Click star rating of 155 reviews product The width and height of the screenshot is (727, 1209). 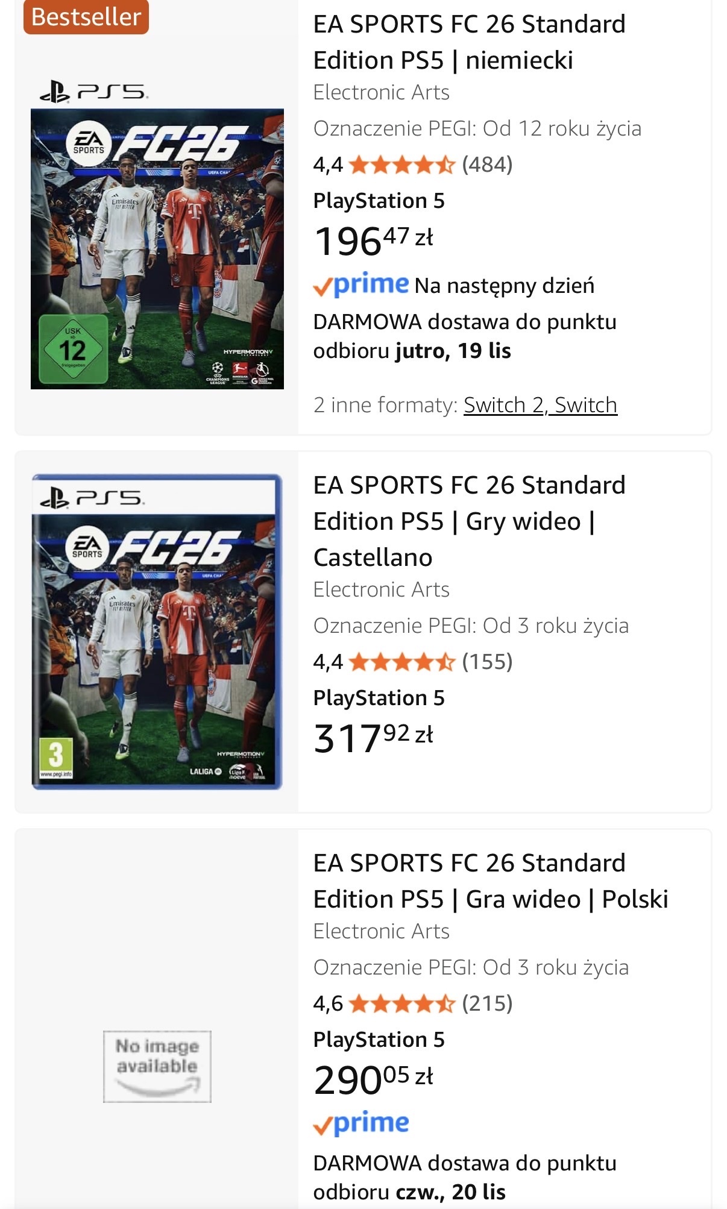click(x=401, y=662)
